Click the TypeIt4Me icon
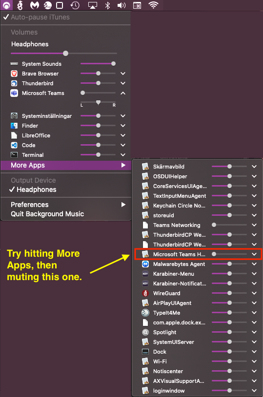Screen dimensions: 263x397 click(145, 313)
